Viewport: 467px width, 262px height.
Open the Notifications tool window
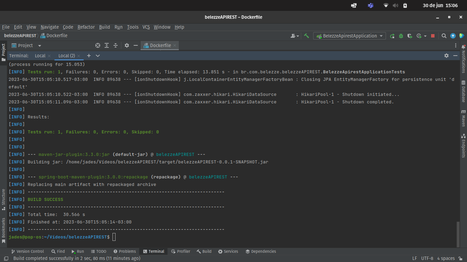464,59
